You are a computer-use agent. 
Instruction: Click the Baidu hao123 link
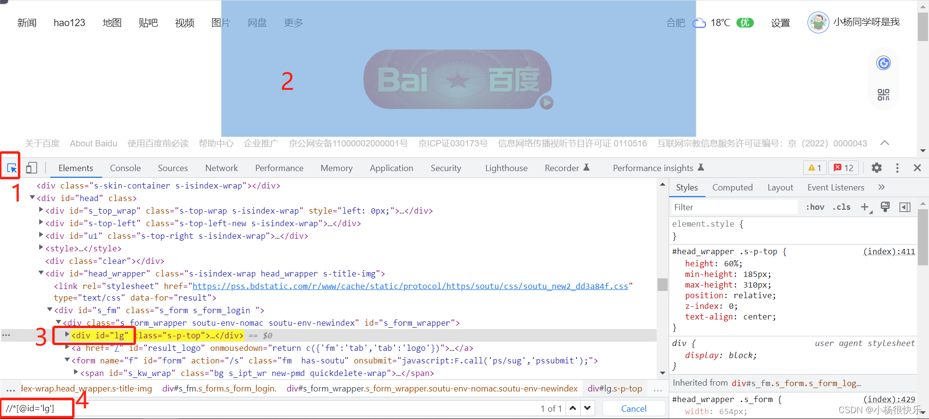(69, 23)
